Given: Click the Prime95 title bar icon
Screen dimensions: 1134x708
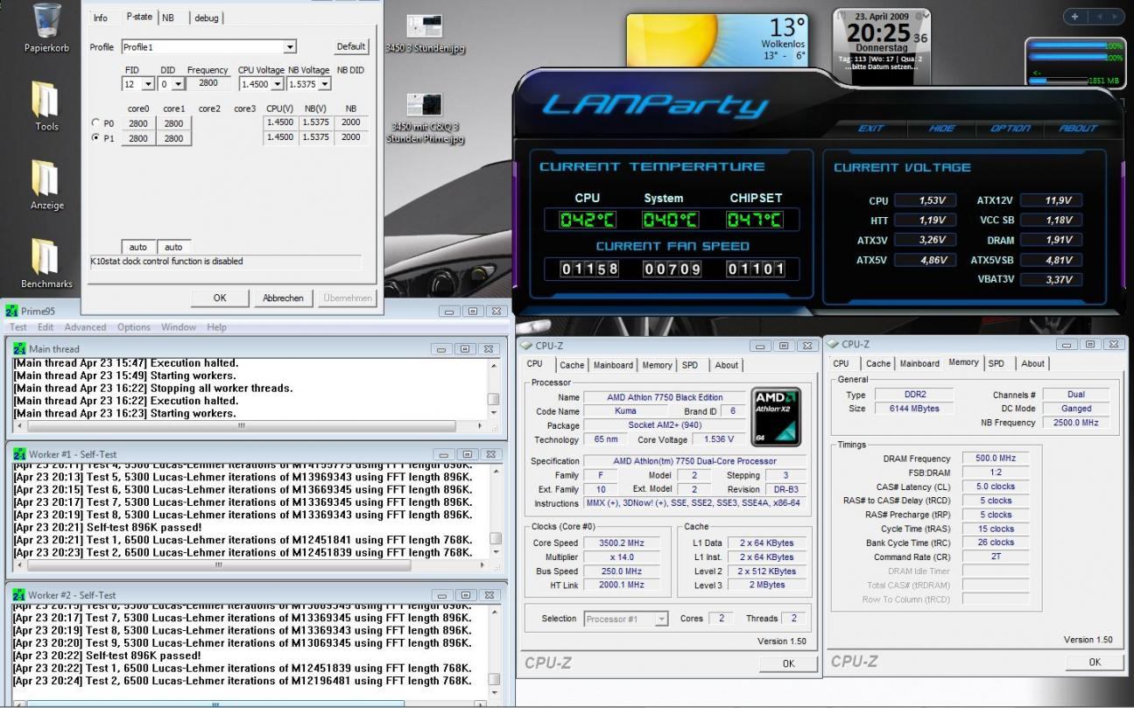Looking at the screenshot, I should tap(11, 311).
